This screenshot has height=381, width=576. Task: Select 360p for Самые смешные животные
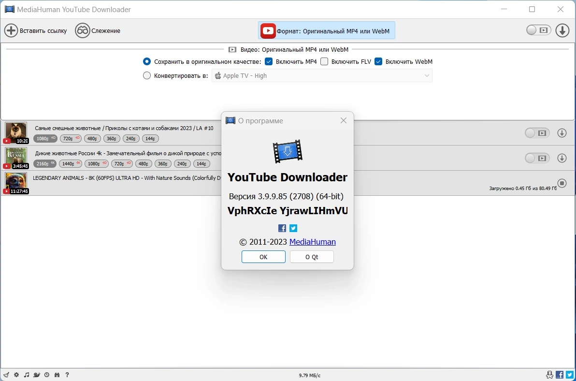(x=112, y=138)
